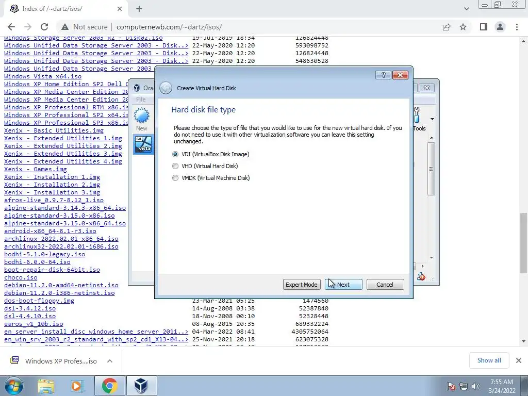Open dsl-3.4.12.iso link
The height and width of the screenshot is (396, 528).
click(30, 309)
